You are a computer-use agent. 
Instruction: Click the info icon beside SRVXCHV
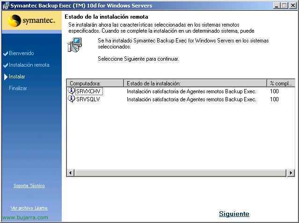point(71,91)
